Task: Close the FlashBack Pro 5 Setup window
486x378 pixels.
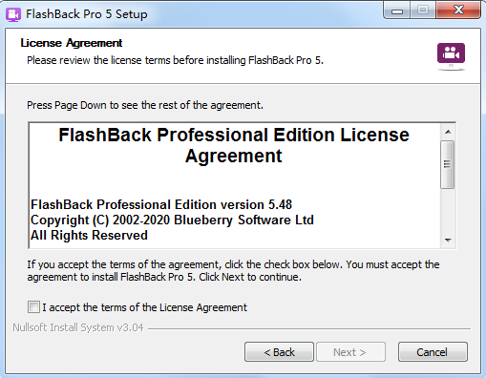Action: [x=458, y=10]
